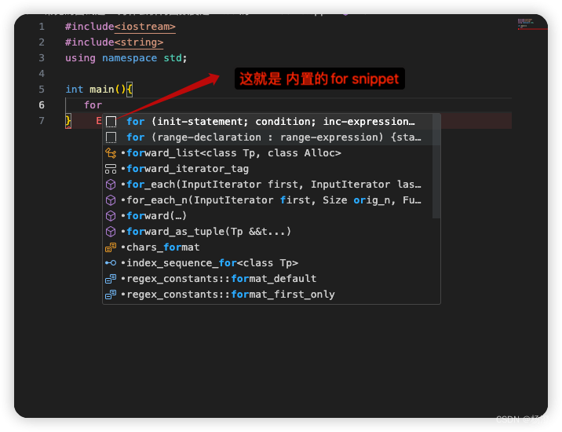
Task: Click snippet icon of init-statement for row
Action: point(111,122)
